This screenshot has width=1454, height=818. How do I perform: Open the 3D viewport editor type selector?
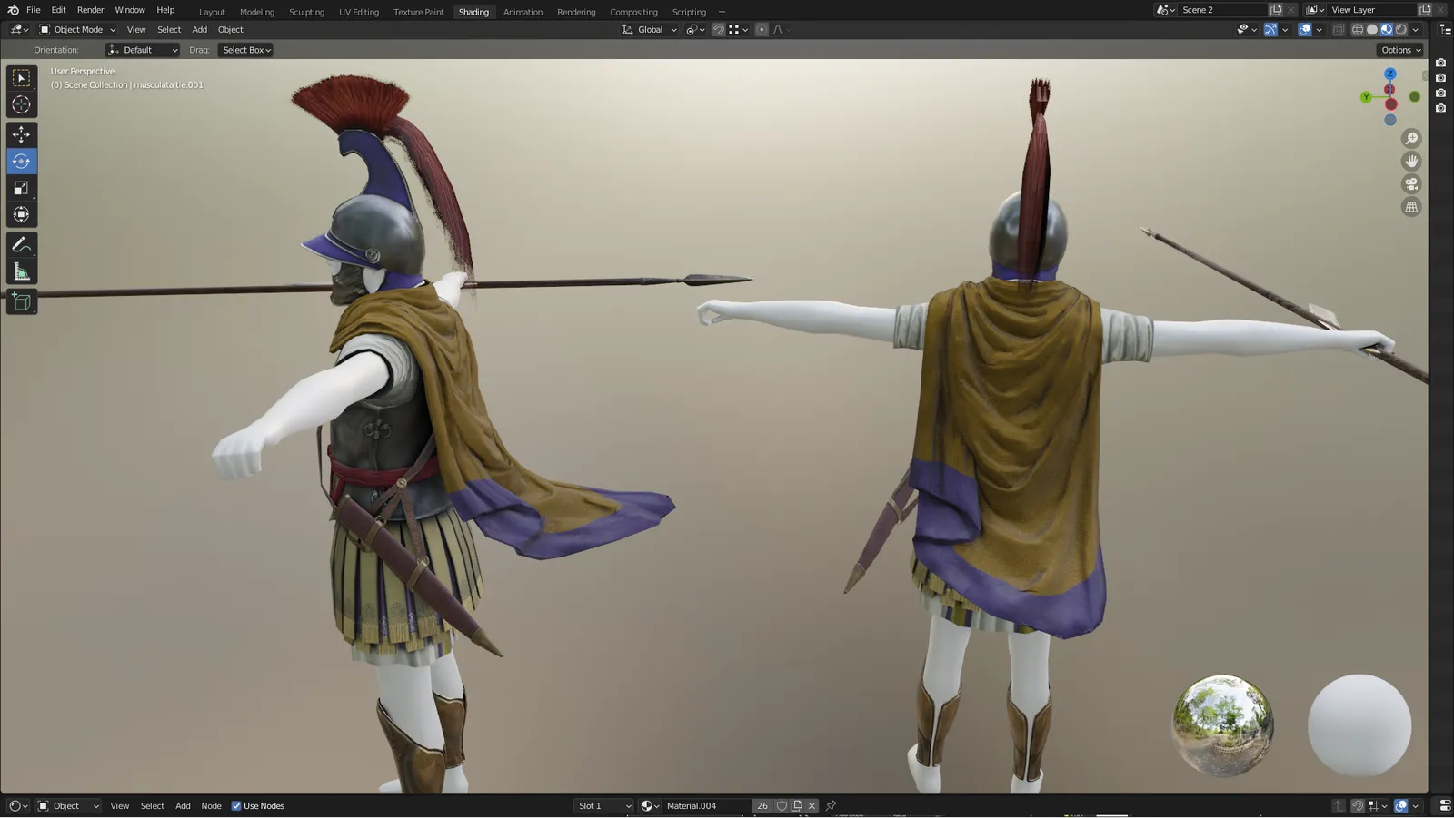(x=18, y=30)
